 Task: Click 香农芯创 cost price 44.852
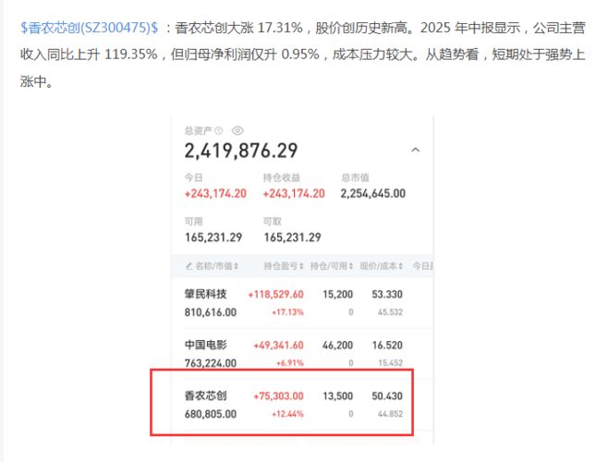click(390, 414)
